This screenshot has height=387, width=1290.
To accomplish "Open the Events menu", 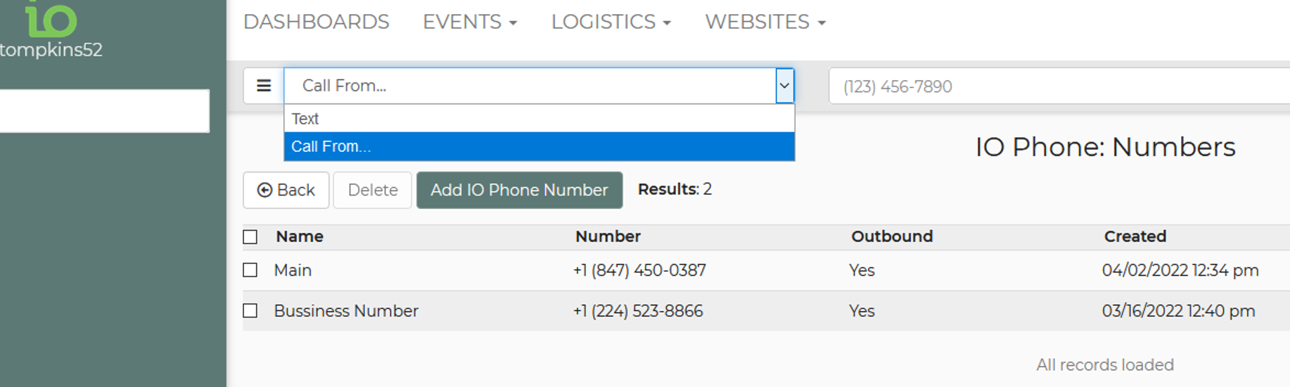I will click(x=469, y=22).
